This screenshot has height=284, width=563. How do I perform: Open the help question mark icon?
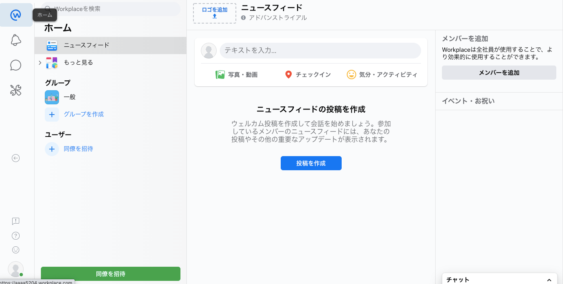[16, 236]
